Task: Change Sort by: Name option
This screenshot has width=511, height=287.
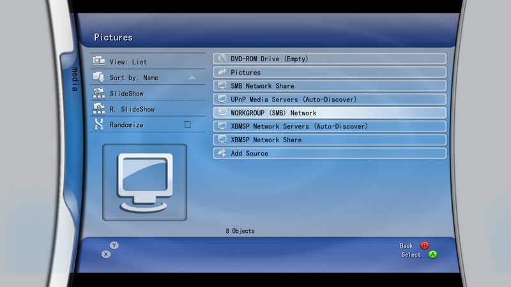Action: (x=133, y=78)
